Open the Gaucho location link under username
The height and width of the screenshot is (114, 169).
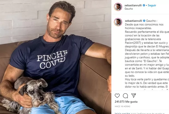(x=129, y=9)
